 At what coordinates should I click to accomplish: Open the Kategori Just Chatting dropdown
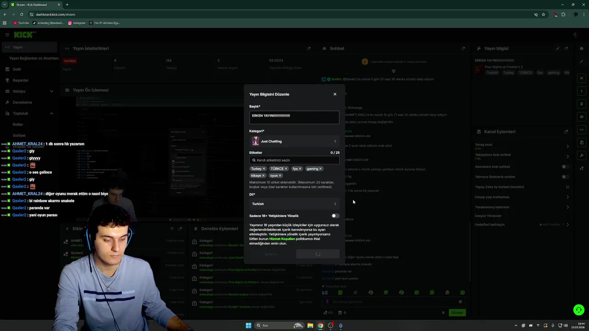pos(294,141)
